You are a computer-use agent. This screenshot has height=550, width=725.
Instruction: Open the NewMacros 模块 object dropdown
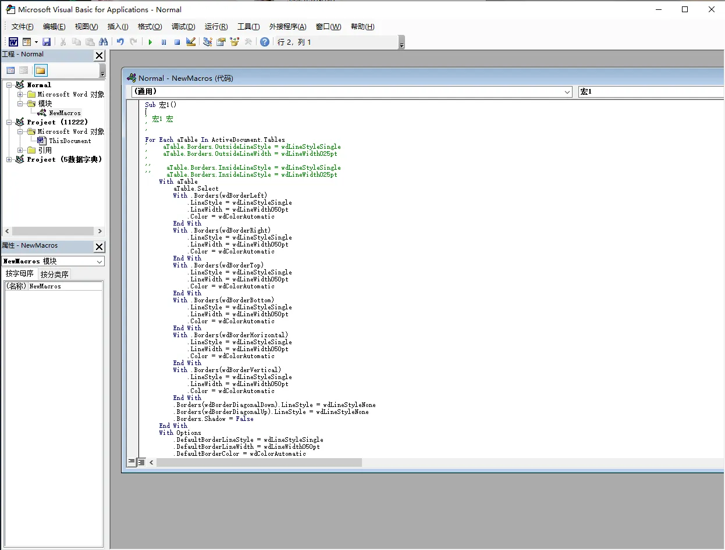[x=99, y=262]
